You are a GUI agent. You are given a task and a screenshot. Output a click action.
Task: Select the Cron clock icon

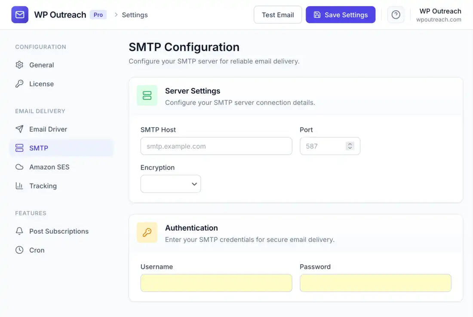pyautogui.click(x=19, y=250)
